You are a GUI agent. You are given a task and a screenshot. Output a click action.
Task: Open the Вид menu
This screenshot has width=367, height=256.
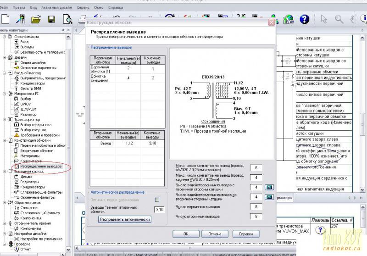[x=33, y=7]
